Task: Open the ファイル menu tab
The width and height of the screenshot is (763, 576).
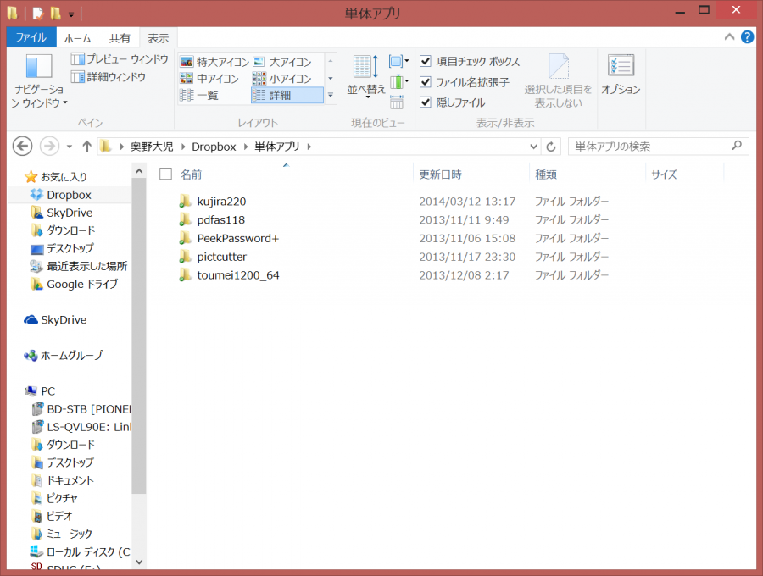Action: 31,38
